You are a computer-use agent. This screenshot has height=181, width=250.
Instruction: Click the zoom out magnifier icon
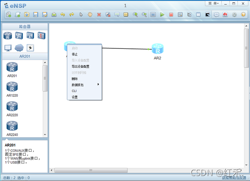point(144,15)
